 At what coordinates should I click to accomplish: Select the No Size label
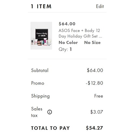tap(92, 43)
